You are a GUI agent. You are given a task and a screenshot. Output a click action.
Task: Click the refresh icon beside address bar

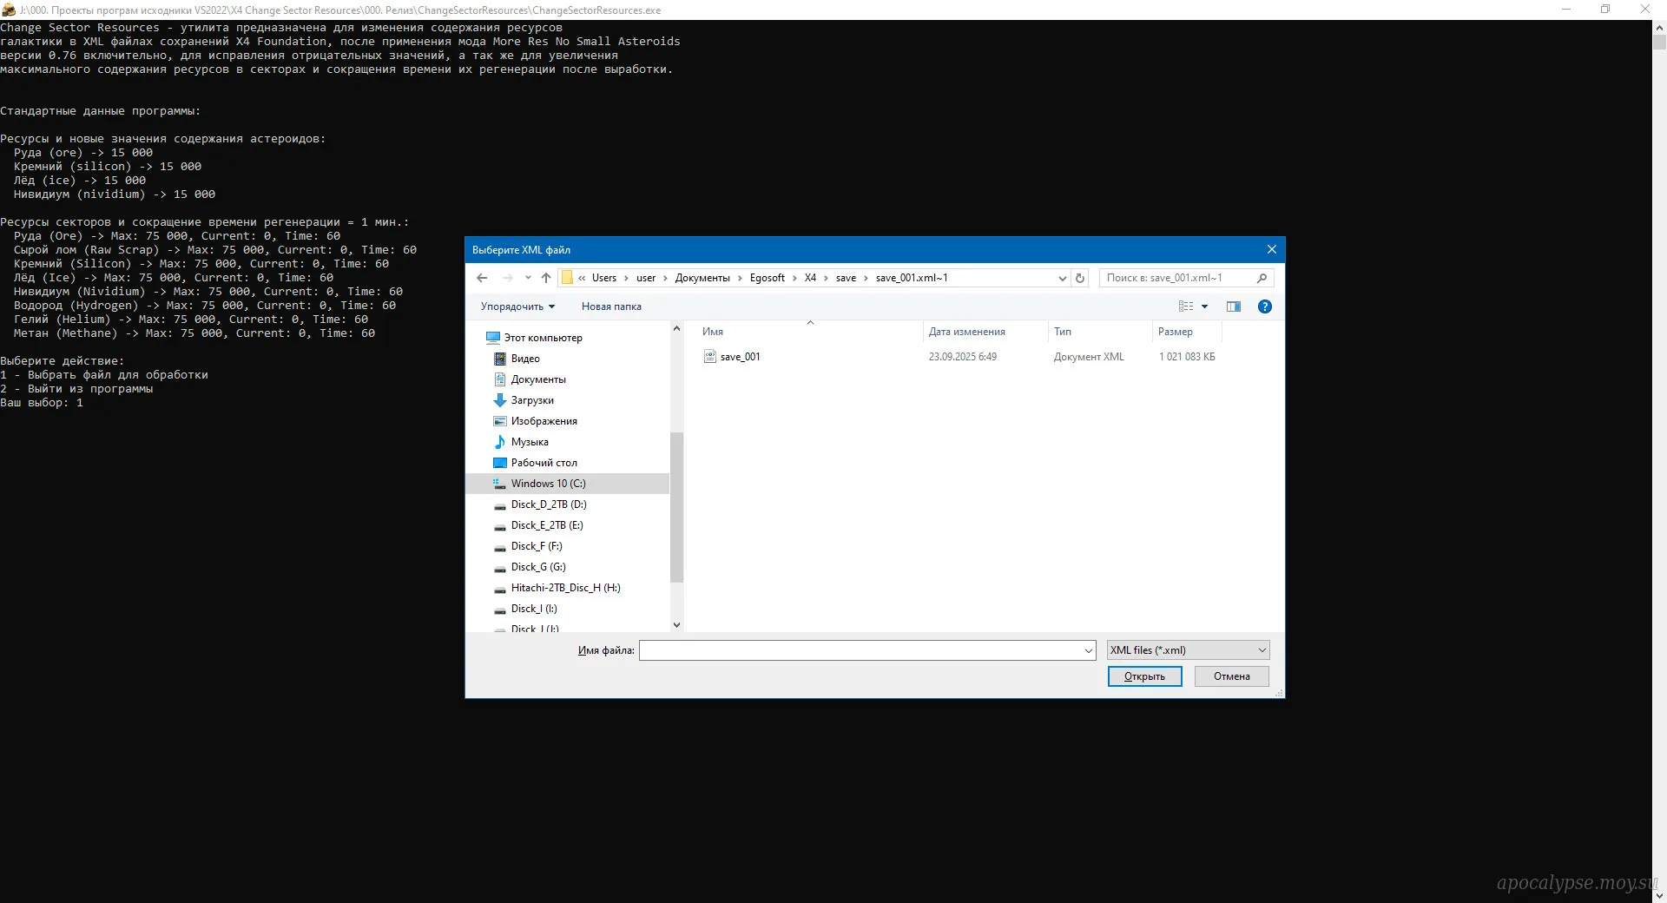1080,278
